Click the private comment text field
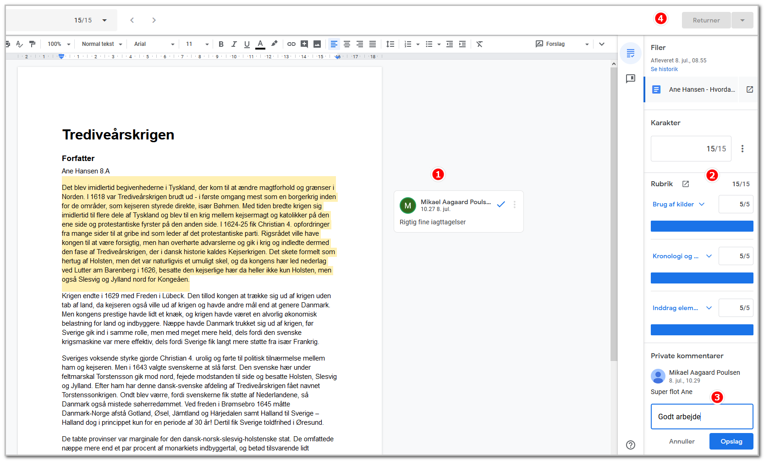Screen dimensions: 764x461 702,417
